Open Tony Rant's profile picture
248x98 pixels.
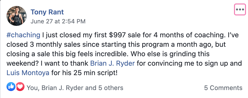16,16
